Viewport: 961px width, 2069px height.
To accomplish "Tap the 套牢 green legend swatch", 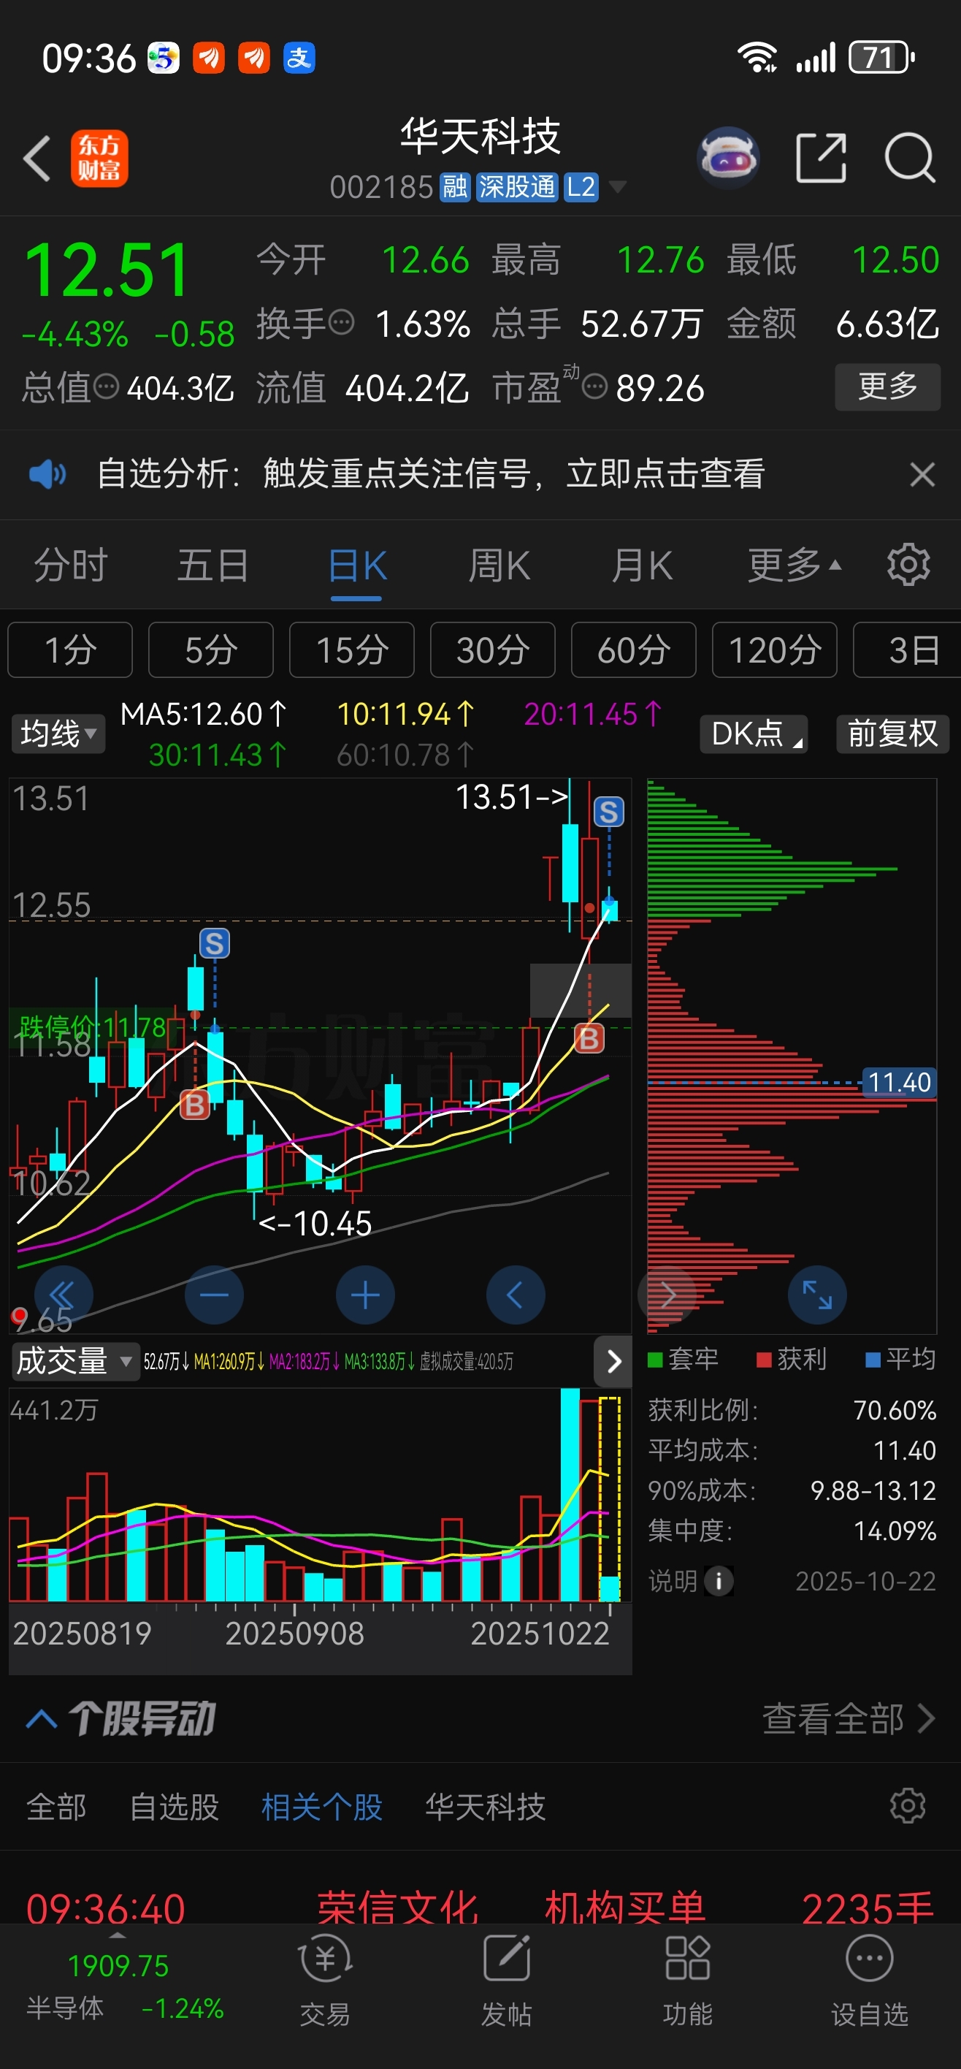I will coord(655,1359).
